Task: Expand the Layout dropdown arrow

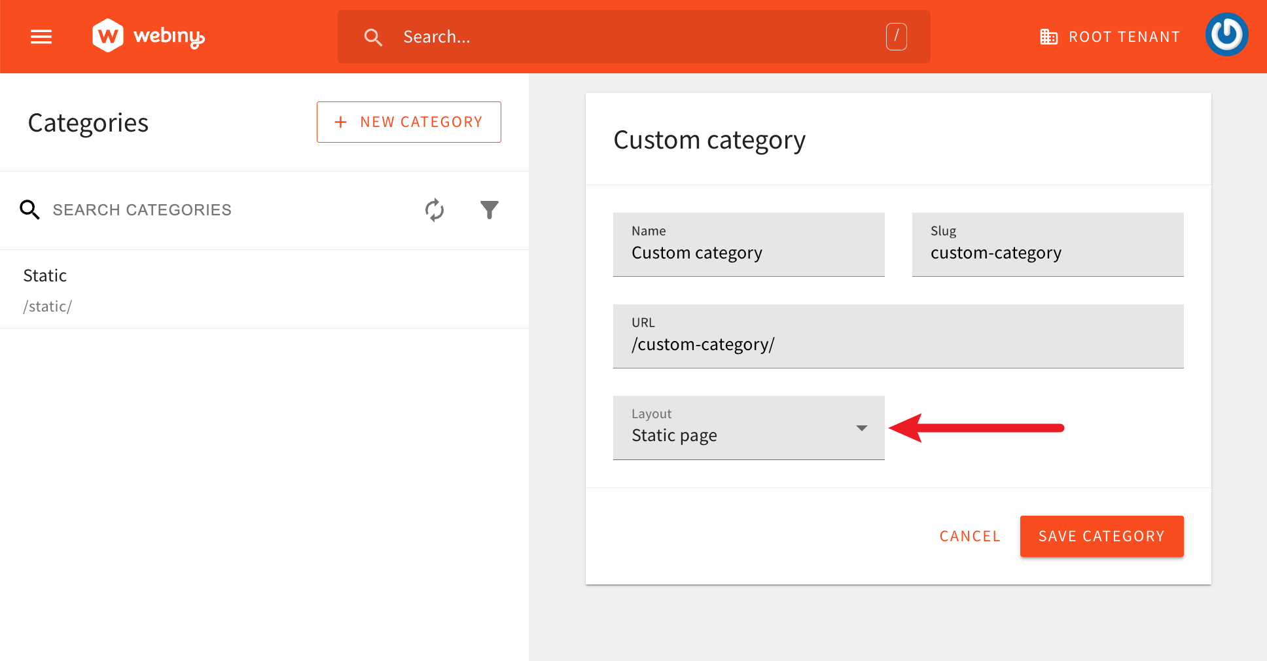Action: [861, 428]
